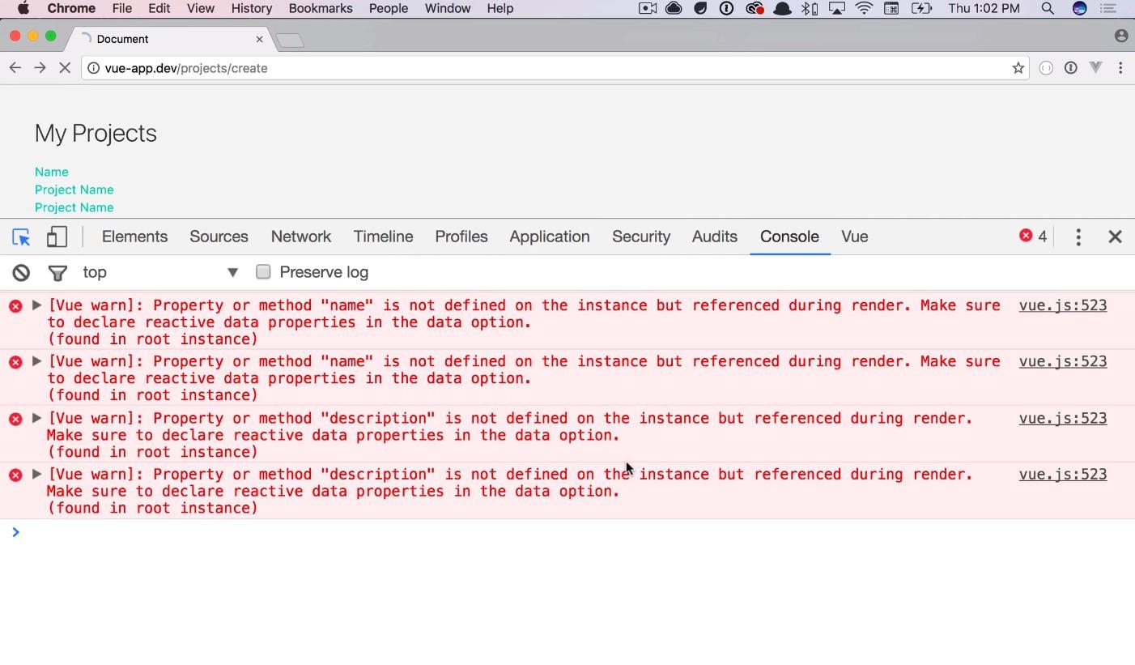1135x665 pixels.
Task: Open the Apple menu
Action: coord(23,8)
